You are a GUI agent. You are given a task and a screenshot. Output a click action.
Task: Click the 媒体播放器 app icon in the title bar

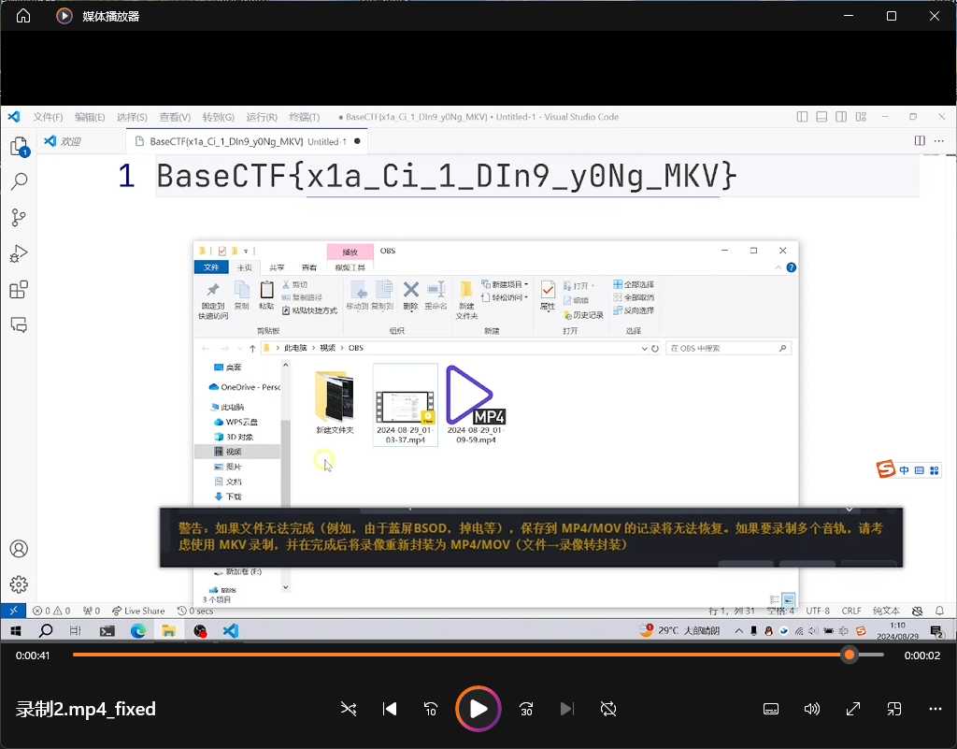[x=64, y=16]
